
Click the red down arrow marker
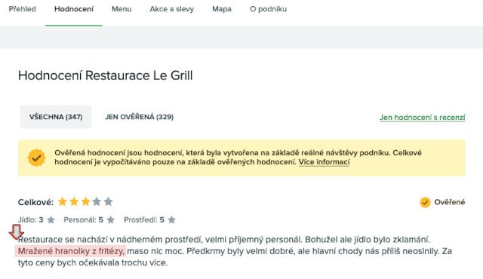(x=17, y=232)
